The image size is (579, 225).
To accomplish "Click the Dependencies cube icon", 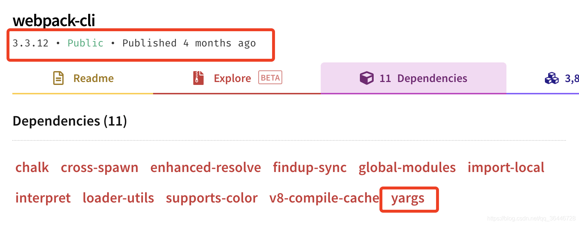I will click(366, 78).
